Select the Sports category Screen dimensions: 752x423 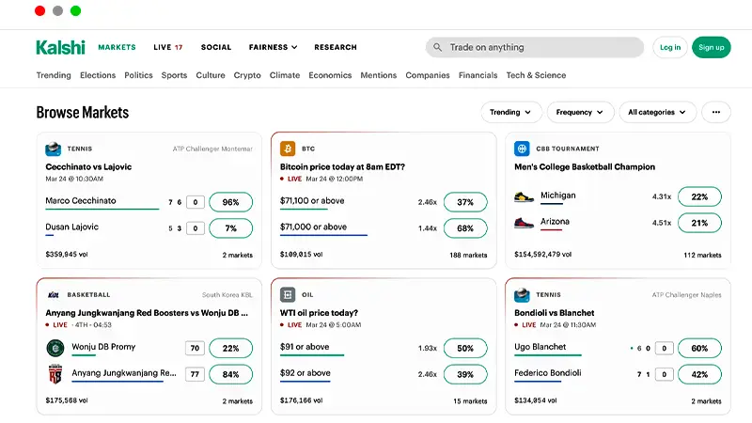pyautogui.click(x=174, y=75)
